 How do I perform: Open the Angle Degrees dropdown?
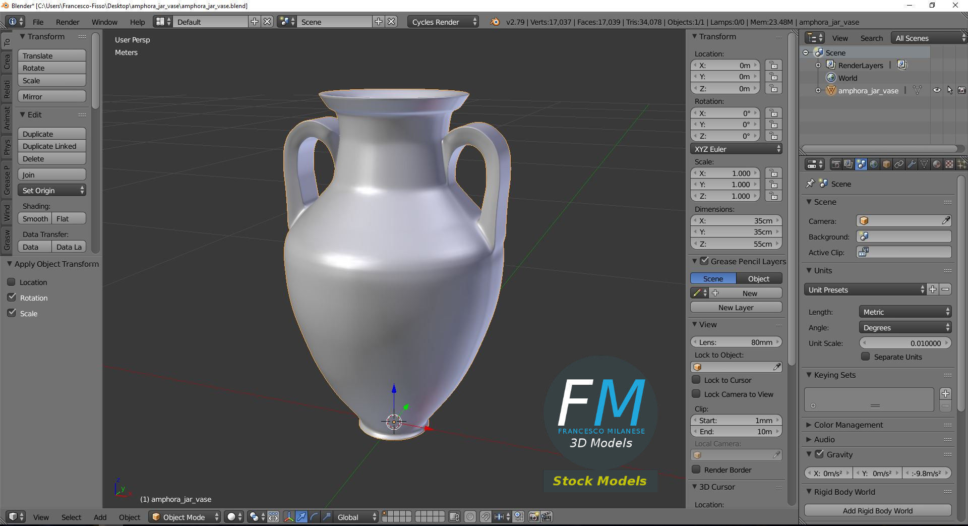coord(905,327)
